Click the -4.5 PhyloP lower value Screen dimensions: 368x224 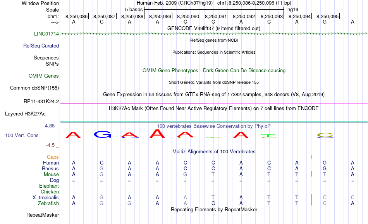click(x=50, y=145)
